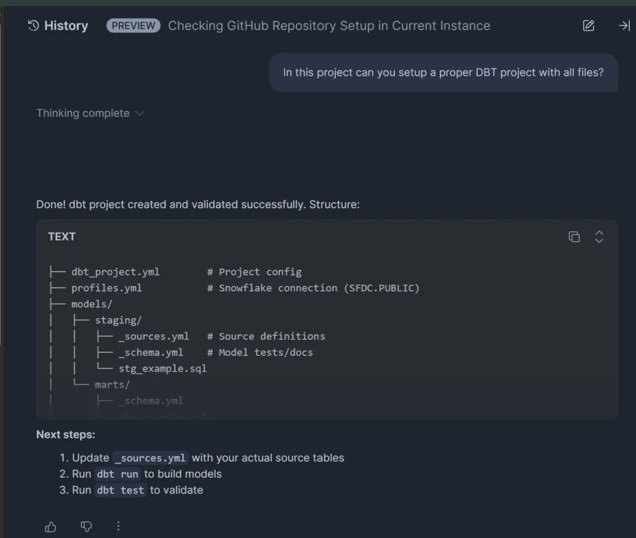The width and height of the screenshot is (636, 538).
Task: Click the PREVIEW badge
Action: [x=133, y=25]
